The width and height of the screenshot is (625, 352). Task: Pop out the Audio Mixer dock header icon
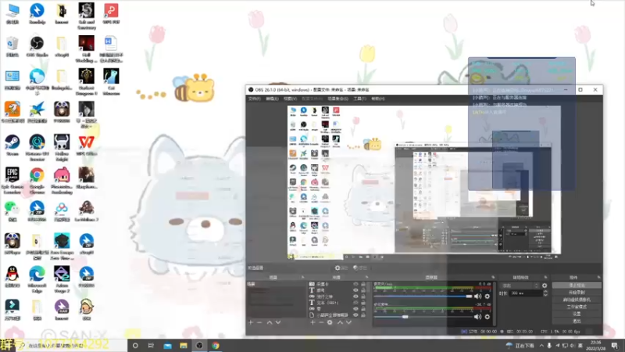coord(493,277)
